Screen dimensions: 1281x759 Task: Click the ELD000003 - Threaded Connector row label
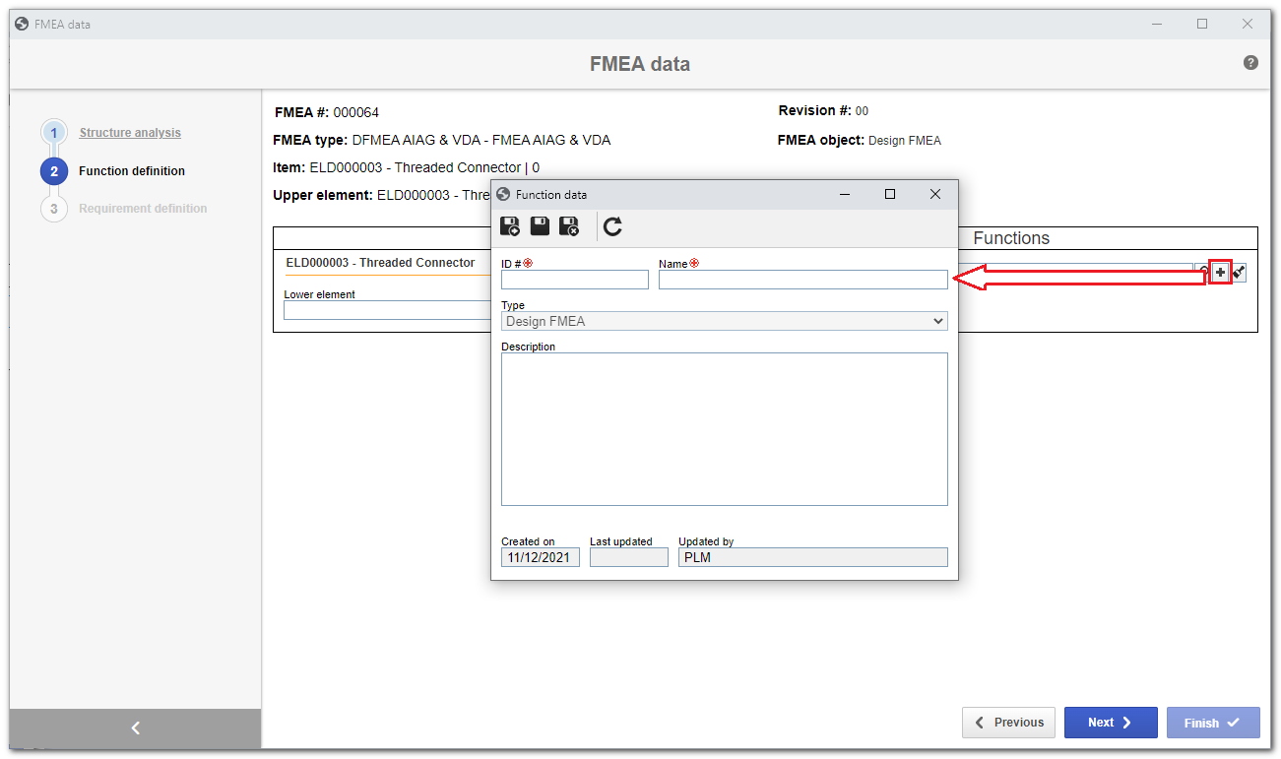[x=380, y=263]
